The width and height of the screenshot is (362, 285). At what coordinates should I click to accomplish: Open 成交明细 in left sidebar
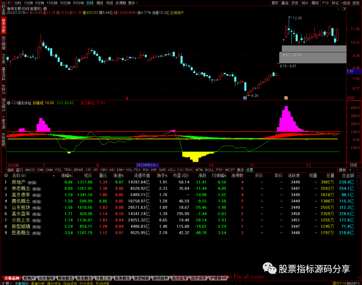pyautogui.click(x=3, y=42)
